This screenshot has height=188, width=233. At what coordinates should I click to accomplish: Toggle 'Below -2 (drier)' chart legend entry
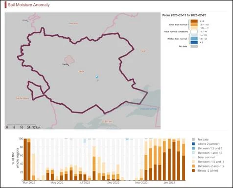click(x=205, y=171)
